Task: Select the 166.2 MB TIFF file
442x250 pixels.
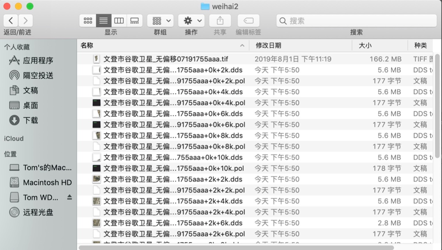Action: click(166, 59)
